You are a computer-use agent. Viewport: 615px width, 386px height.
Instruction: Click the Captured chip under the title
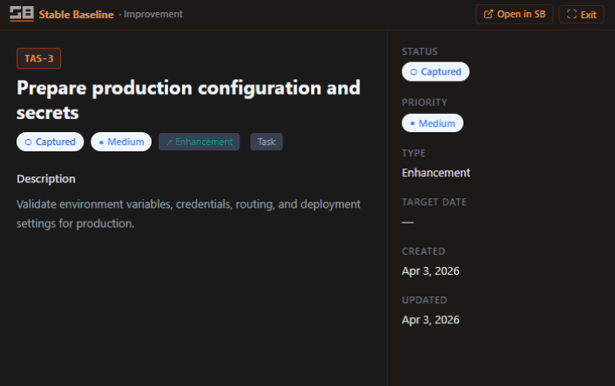click(50, 142)
